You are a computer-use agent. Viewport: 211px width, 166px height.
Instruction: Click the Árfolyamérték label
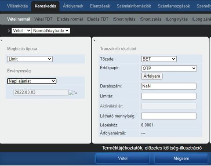point(113,133)
